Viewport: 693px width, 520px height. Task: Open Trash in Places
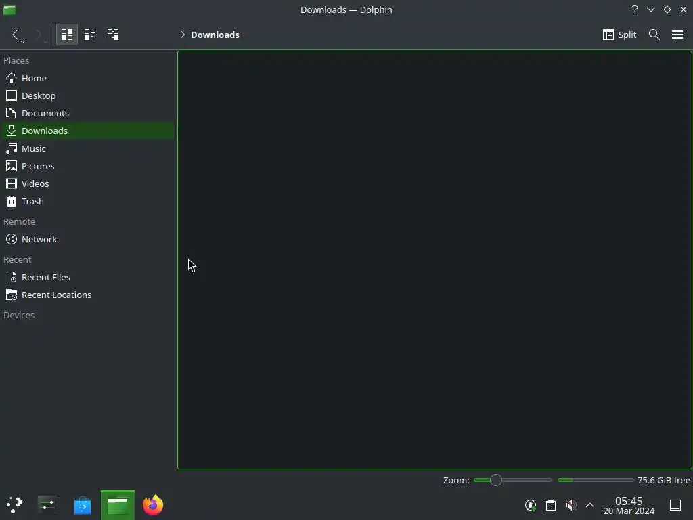coord(89,202)
